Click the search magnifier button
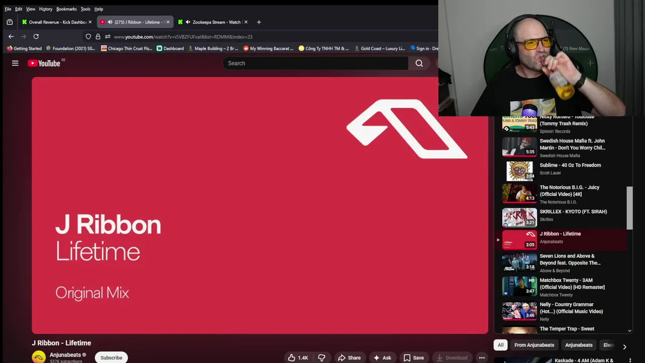The width and height of the screenshot is (645, 363). [419, 63]
